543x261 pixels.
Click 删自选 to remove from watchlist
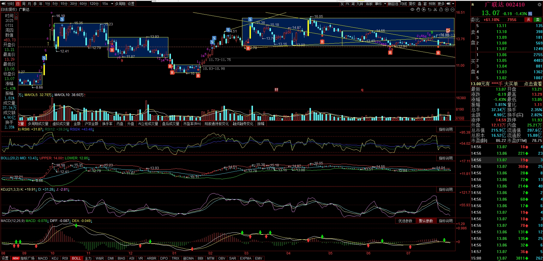(393, 4)
